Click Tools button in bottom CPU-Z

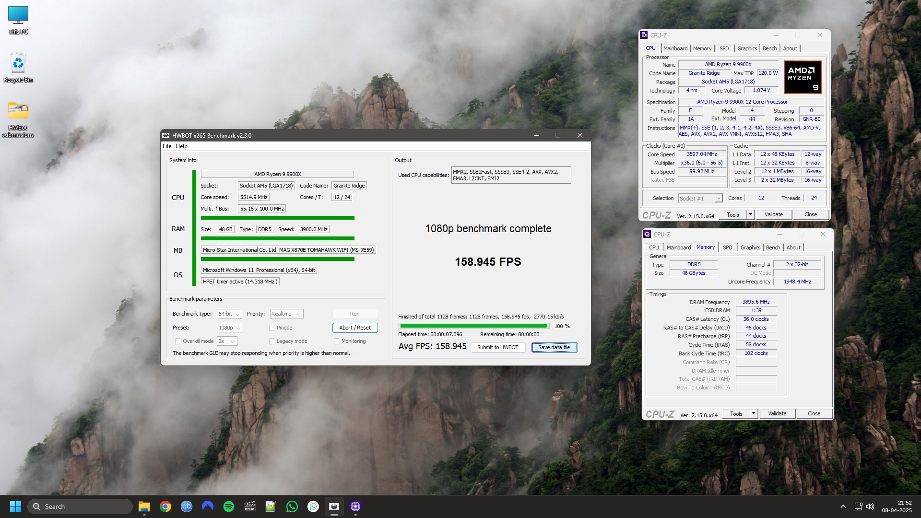[736, 413]
